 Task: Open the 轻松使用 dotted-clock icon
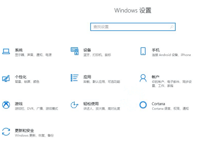[74, 105]
